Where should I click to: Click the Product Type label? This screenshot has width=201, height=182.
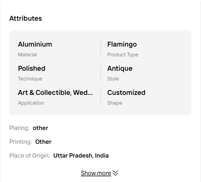(x=123, y=55)
